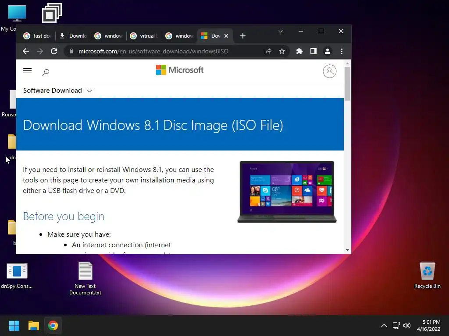The width and height of the screenshot is (449, 336).
Task: Click the 'Before you begin' heading
Action: 64,216
